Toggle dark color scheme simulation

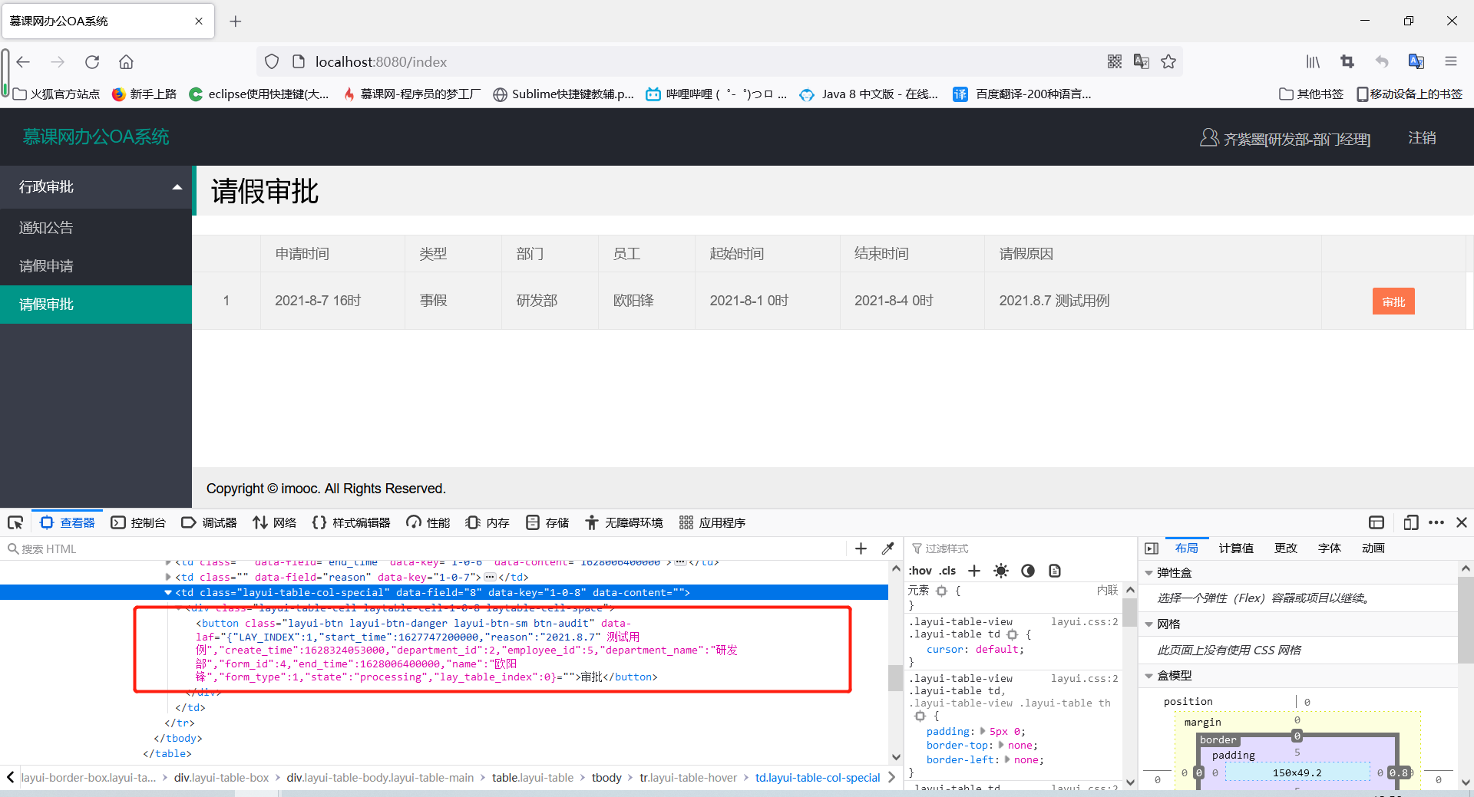1028,571
